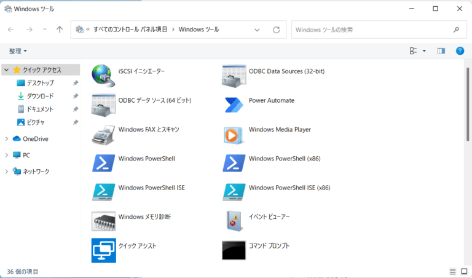Expand the PC tree node
472x278 pixels.
[7, 155]
